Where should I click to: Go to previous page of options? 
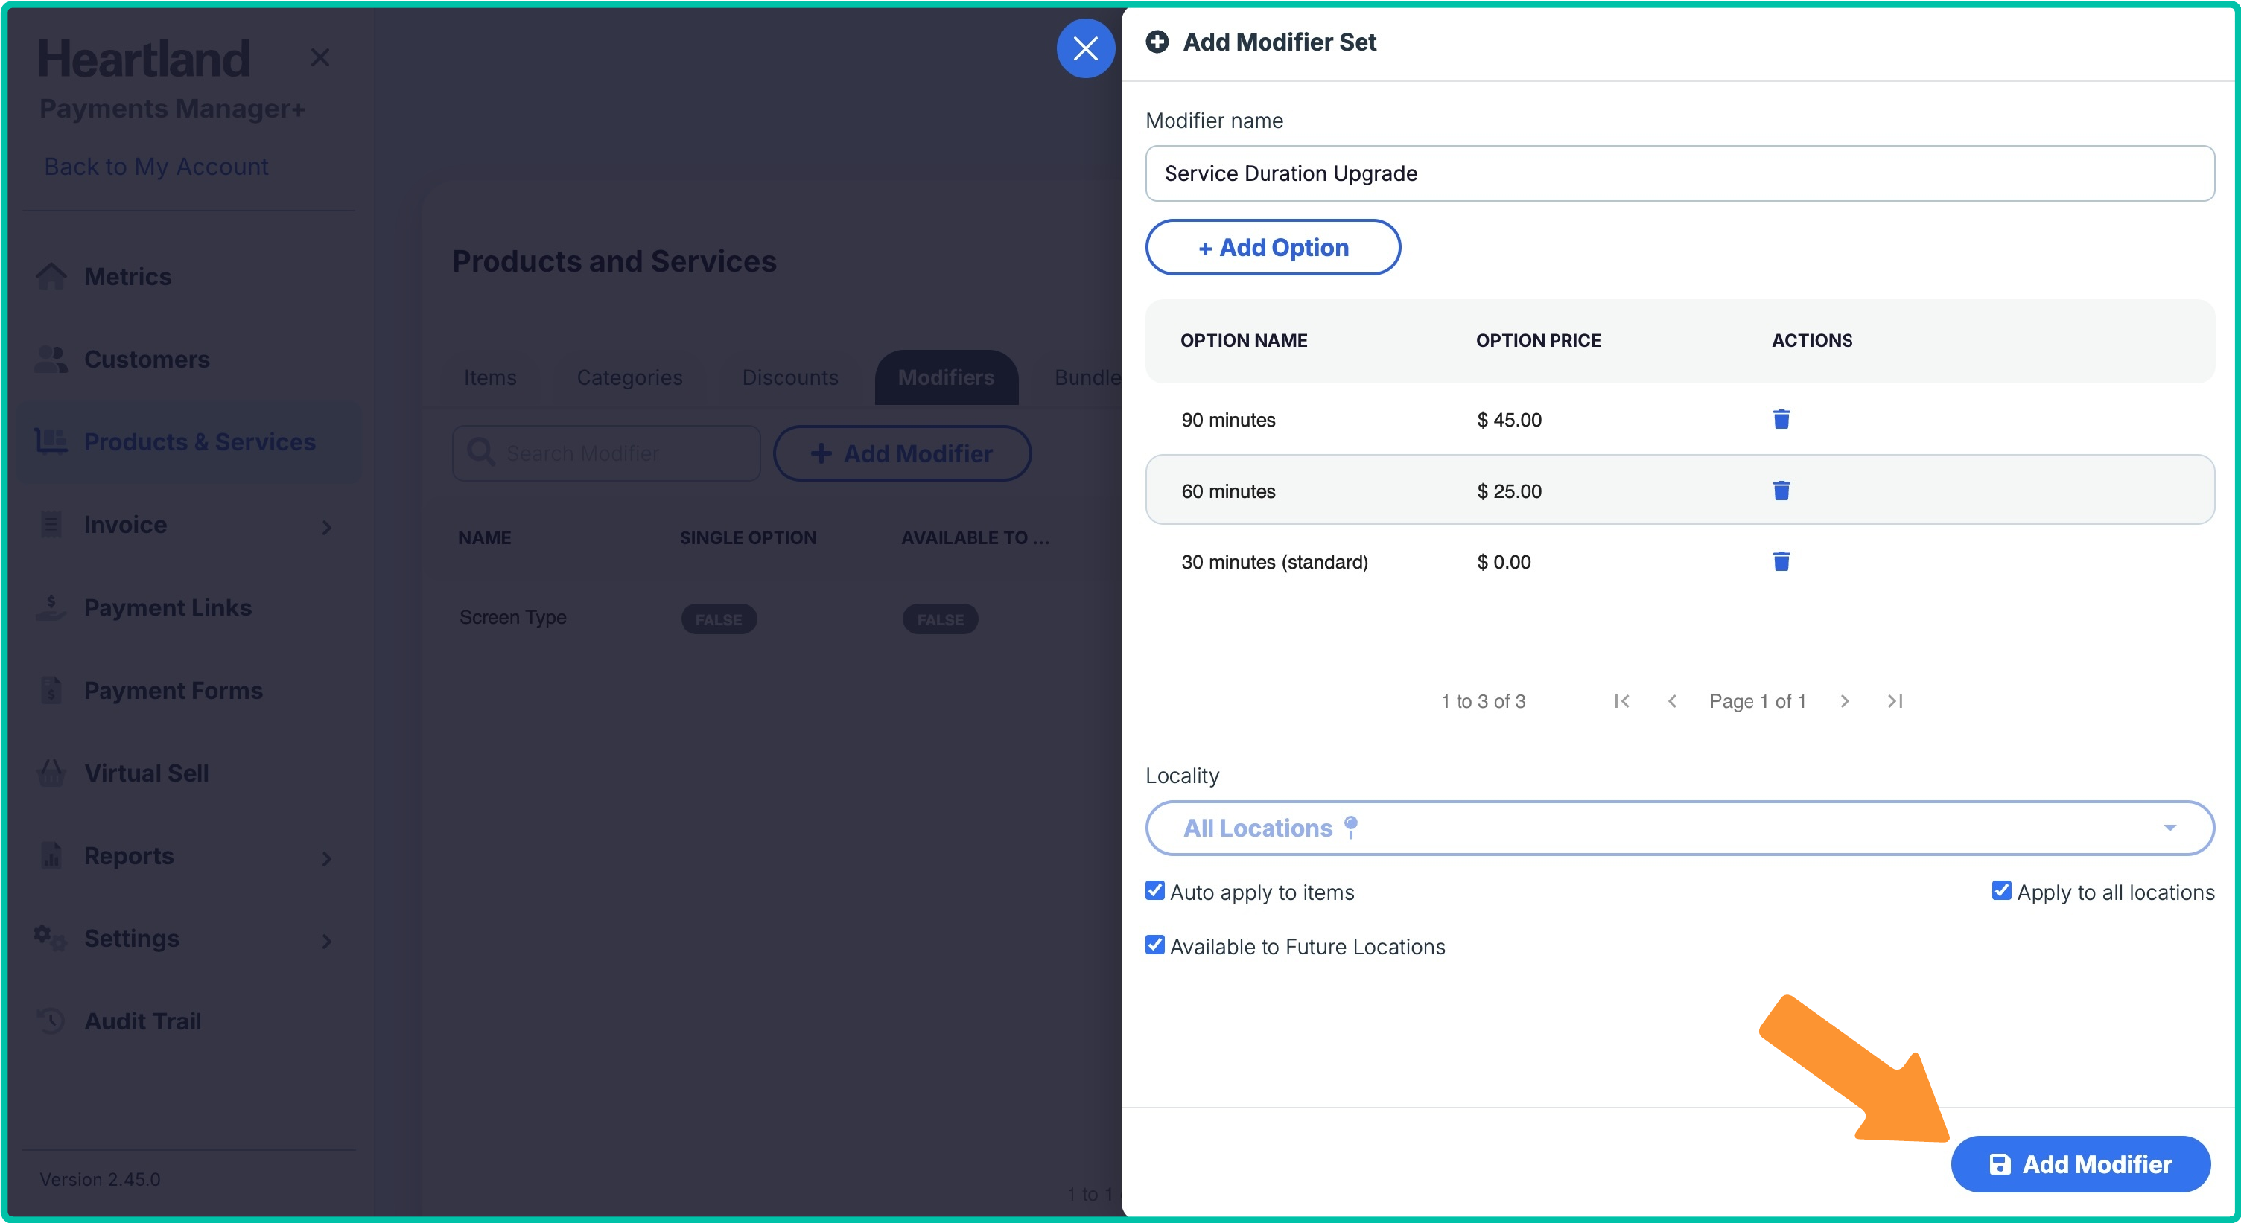(1672, 700)
